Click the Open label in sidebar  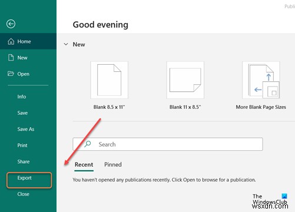click(x=24, y=74)
